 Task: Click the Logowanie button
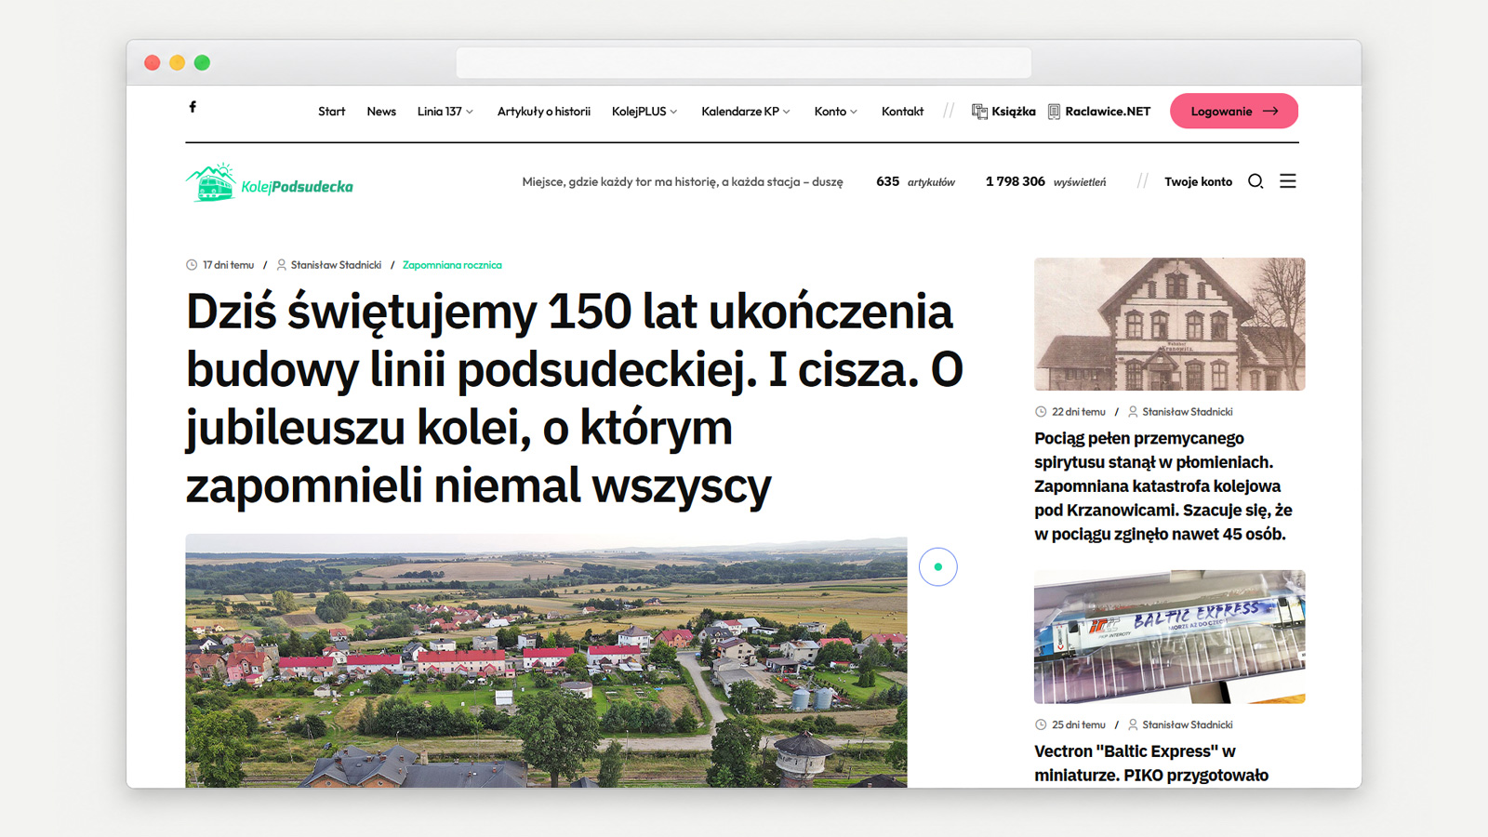pos(1234,111)
